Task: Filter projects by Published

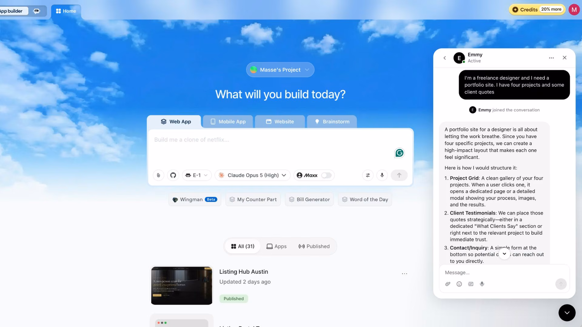Action: (x=314, y=246)
